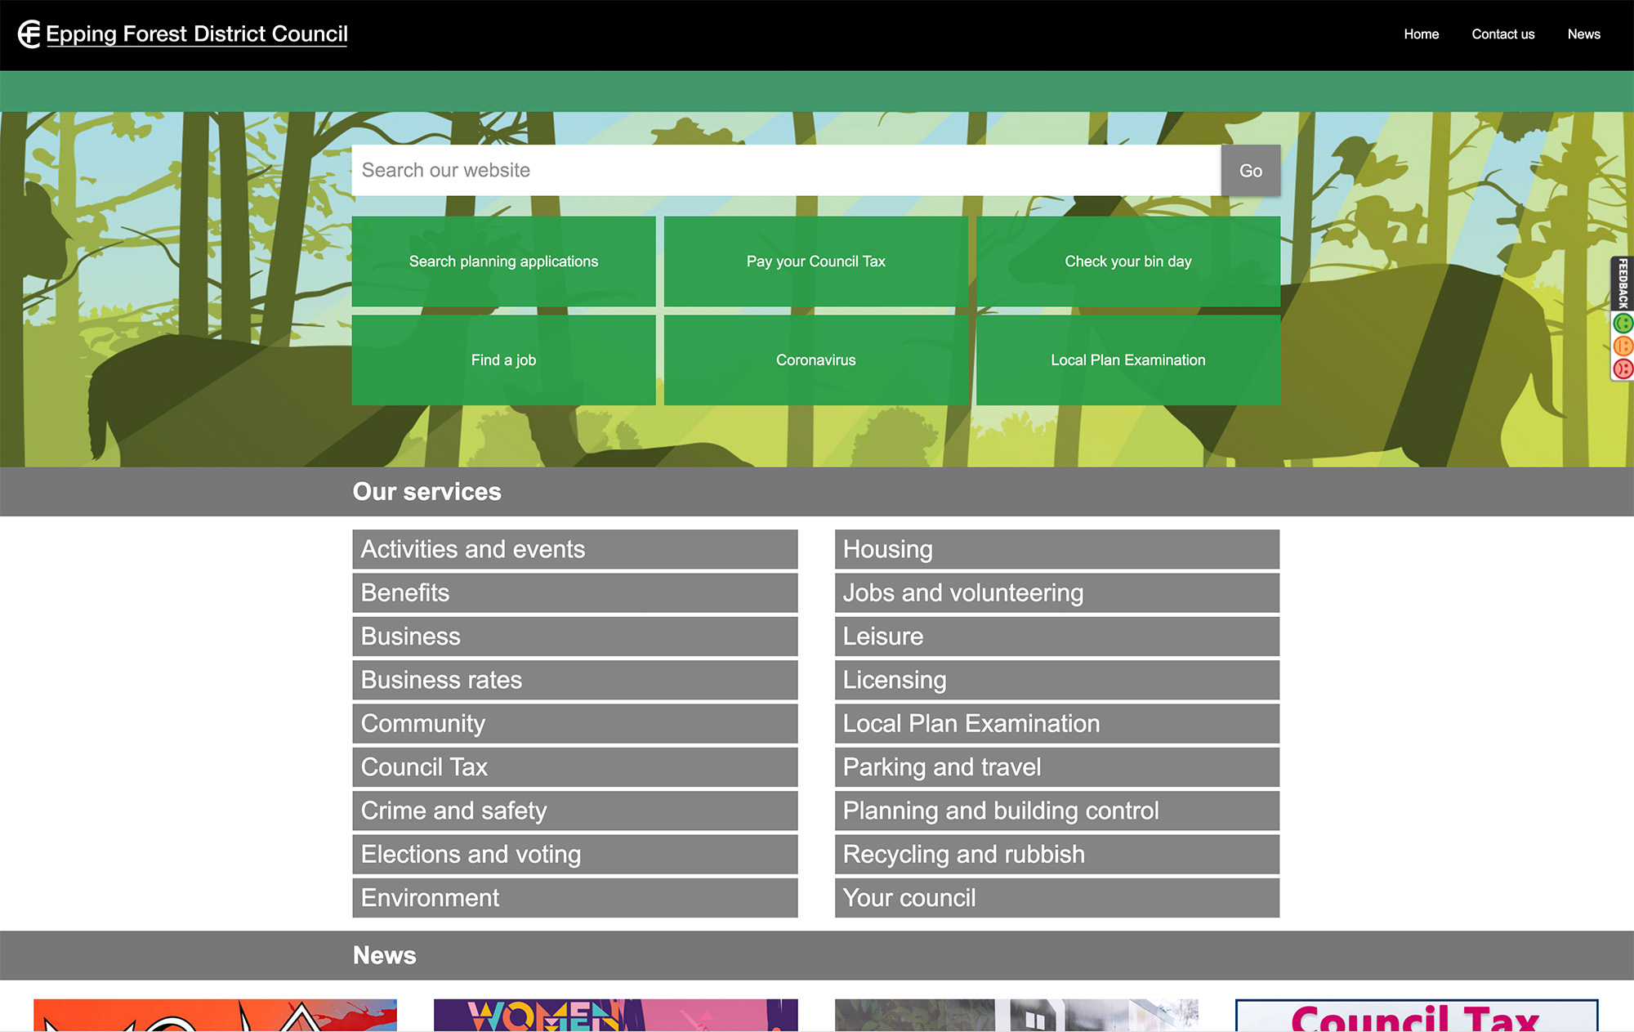This screenshot has width=1634, height=1032.
Task: Open Activities and events service link
Action: click(x=574, y=549)
